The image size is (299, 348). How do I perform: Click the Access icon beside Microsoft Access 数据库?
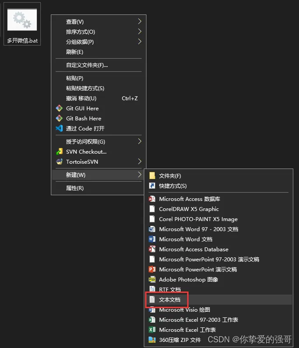[152, 199]
